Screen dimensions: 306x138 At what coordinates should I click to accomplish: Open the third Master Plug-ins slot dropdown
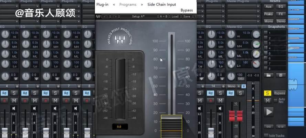coord(258,17)
